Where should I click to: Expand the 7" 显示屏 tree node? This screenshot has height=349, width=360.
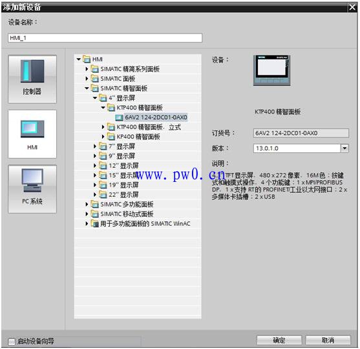click(94, 146)
